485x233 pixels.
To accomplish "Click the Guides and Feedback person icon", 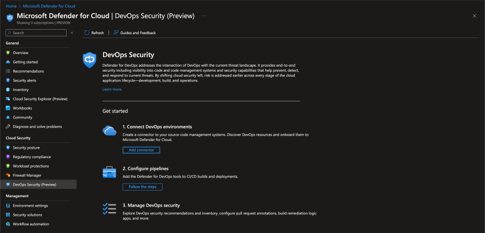I will [116, 32].
